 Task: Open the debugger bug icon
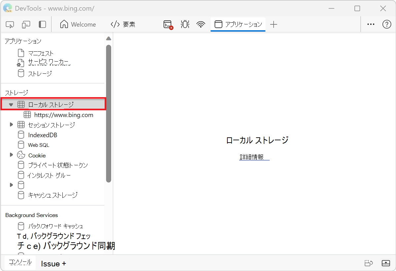click(185, 24)
